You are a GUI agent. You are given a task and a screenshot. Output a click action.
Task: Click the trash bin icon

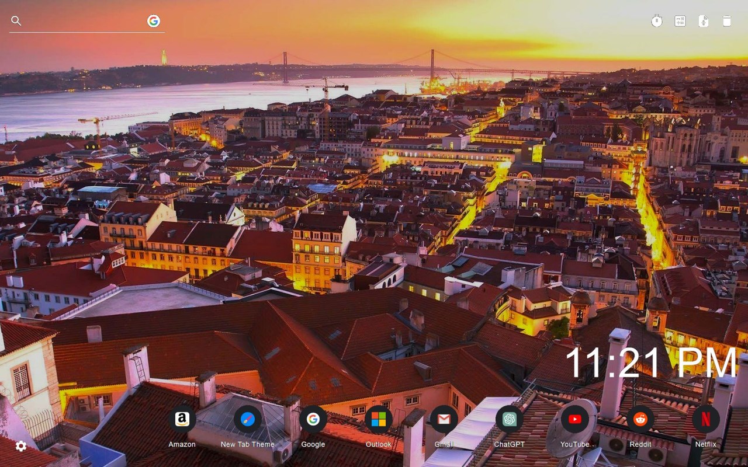[727, 21]
